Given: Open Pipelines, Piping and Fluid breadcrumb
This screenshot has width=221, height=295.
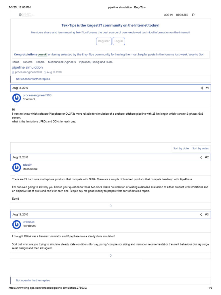Looking at the screenshot, I should coord(96,62).
